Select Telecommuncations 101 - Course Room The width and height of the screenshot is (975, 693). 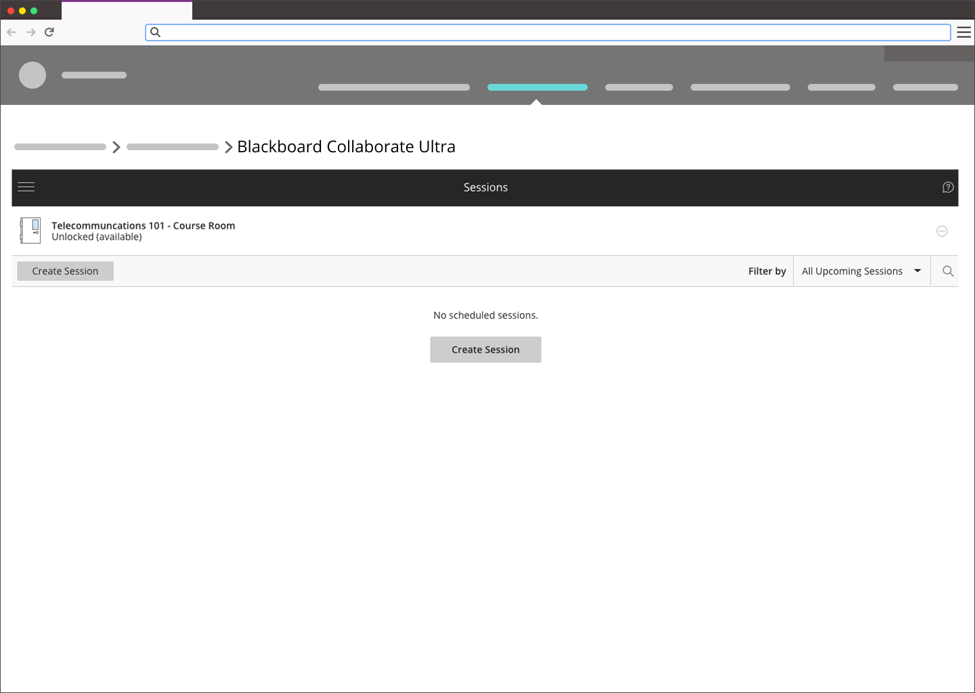[144, 225]
